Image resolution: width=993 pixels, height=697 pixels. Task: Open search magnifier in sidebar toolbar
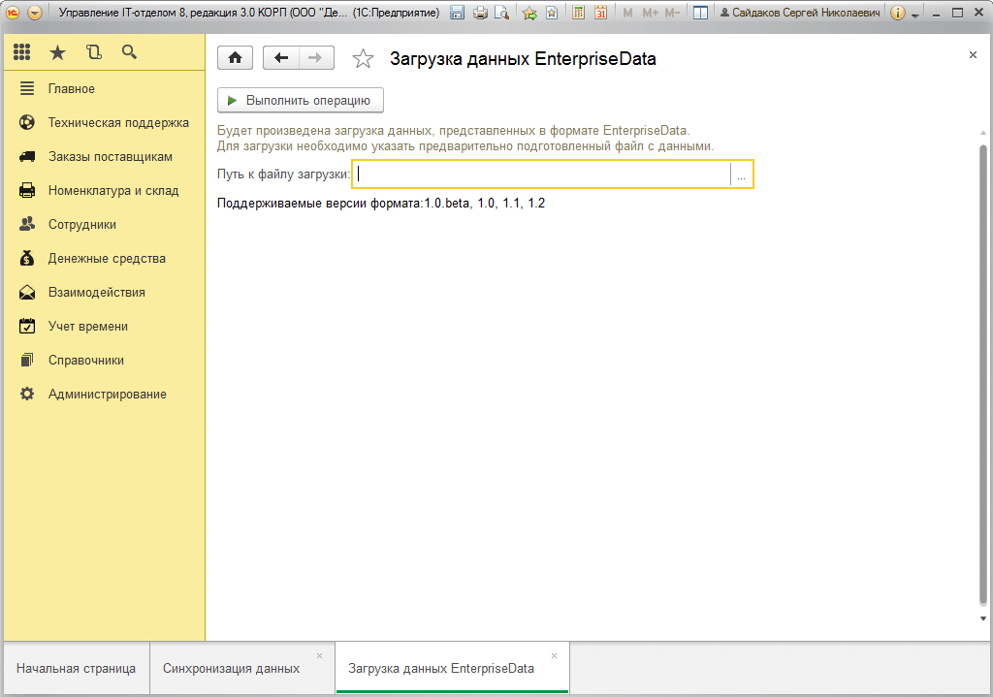(129, 52)
